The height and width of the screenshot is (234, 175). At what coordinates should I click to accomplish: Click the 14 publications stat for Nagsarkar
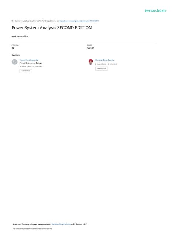click(x=25, y=67)
